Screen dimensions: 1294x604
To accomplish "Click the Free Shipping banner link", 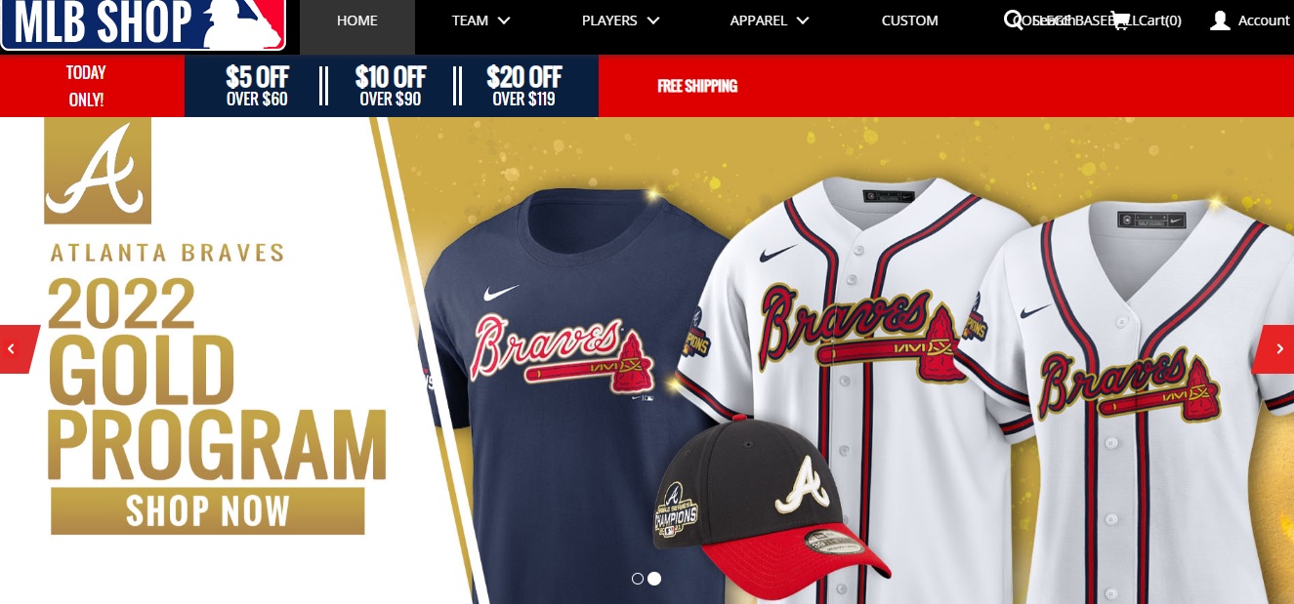I will [x=697, y=86].
